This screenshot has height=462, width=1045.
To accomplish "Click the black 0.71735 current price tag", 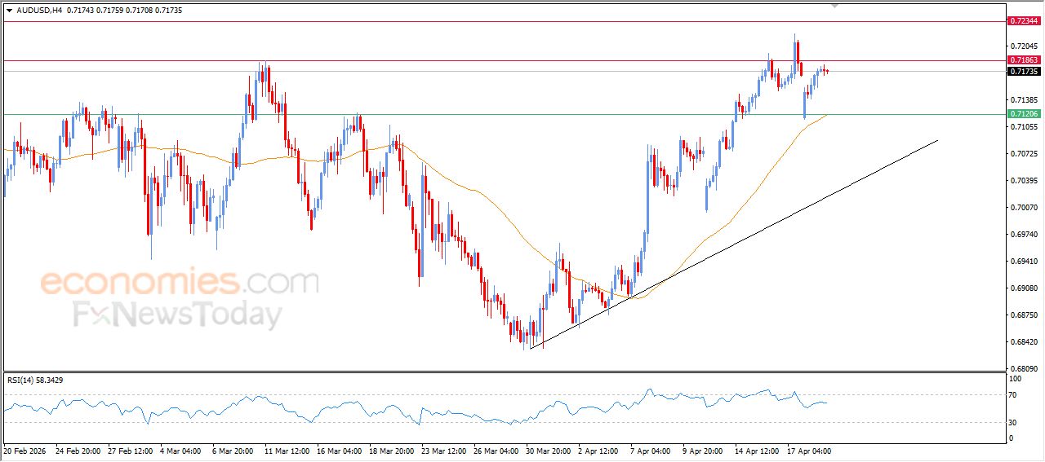I will pyautogui.click(x=1023, y=72).
